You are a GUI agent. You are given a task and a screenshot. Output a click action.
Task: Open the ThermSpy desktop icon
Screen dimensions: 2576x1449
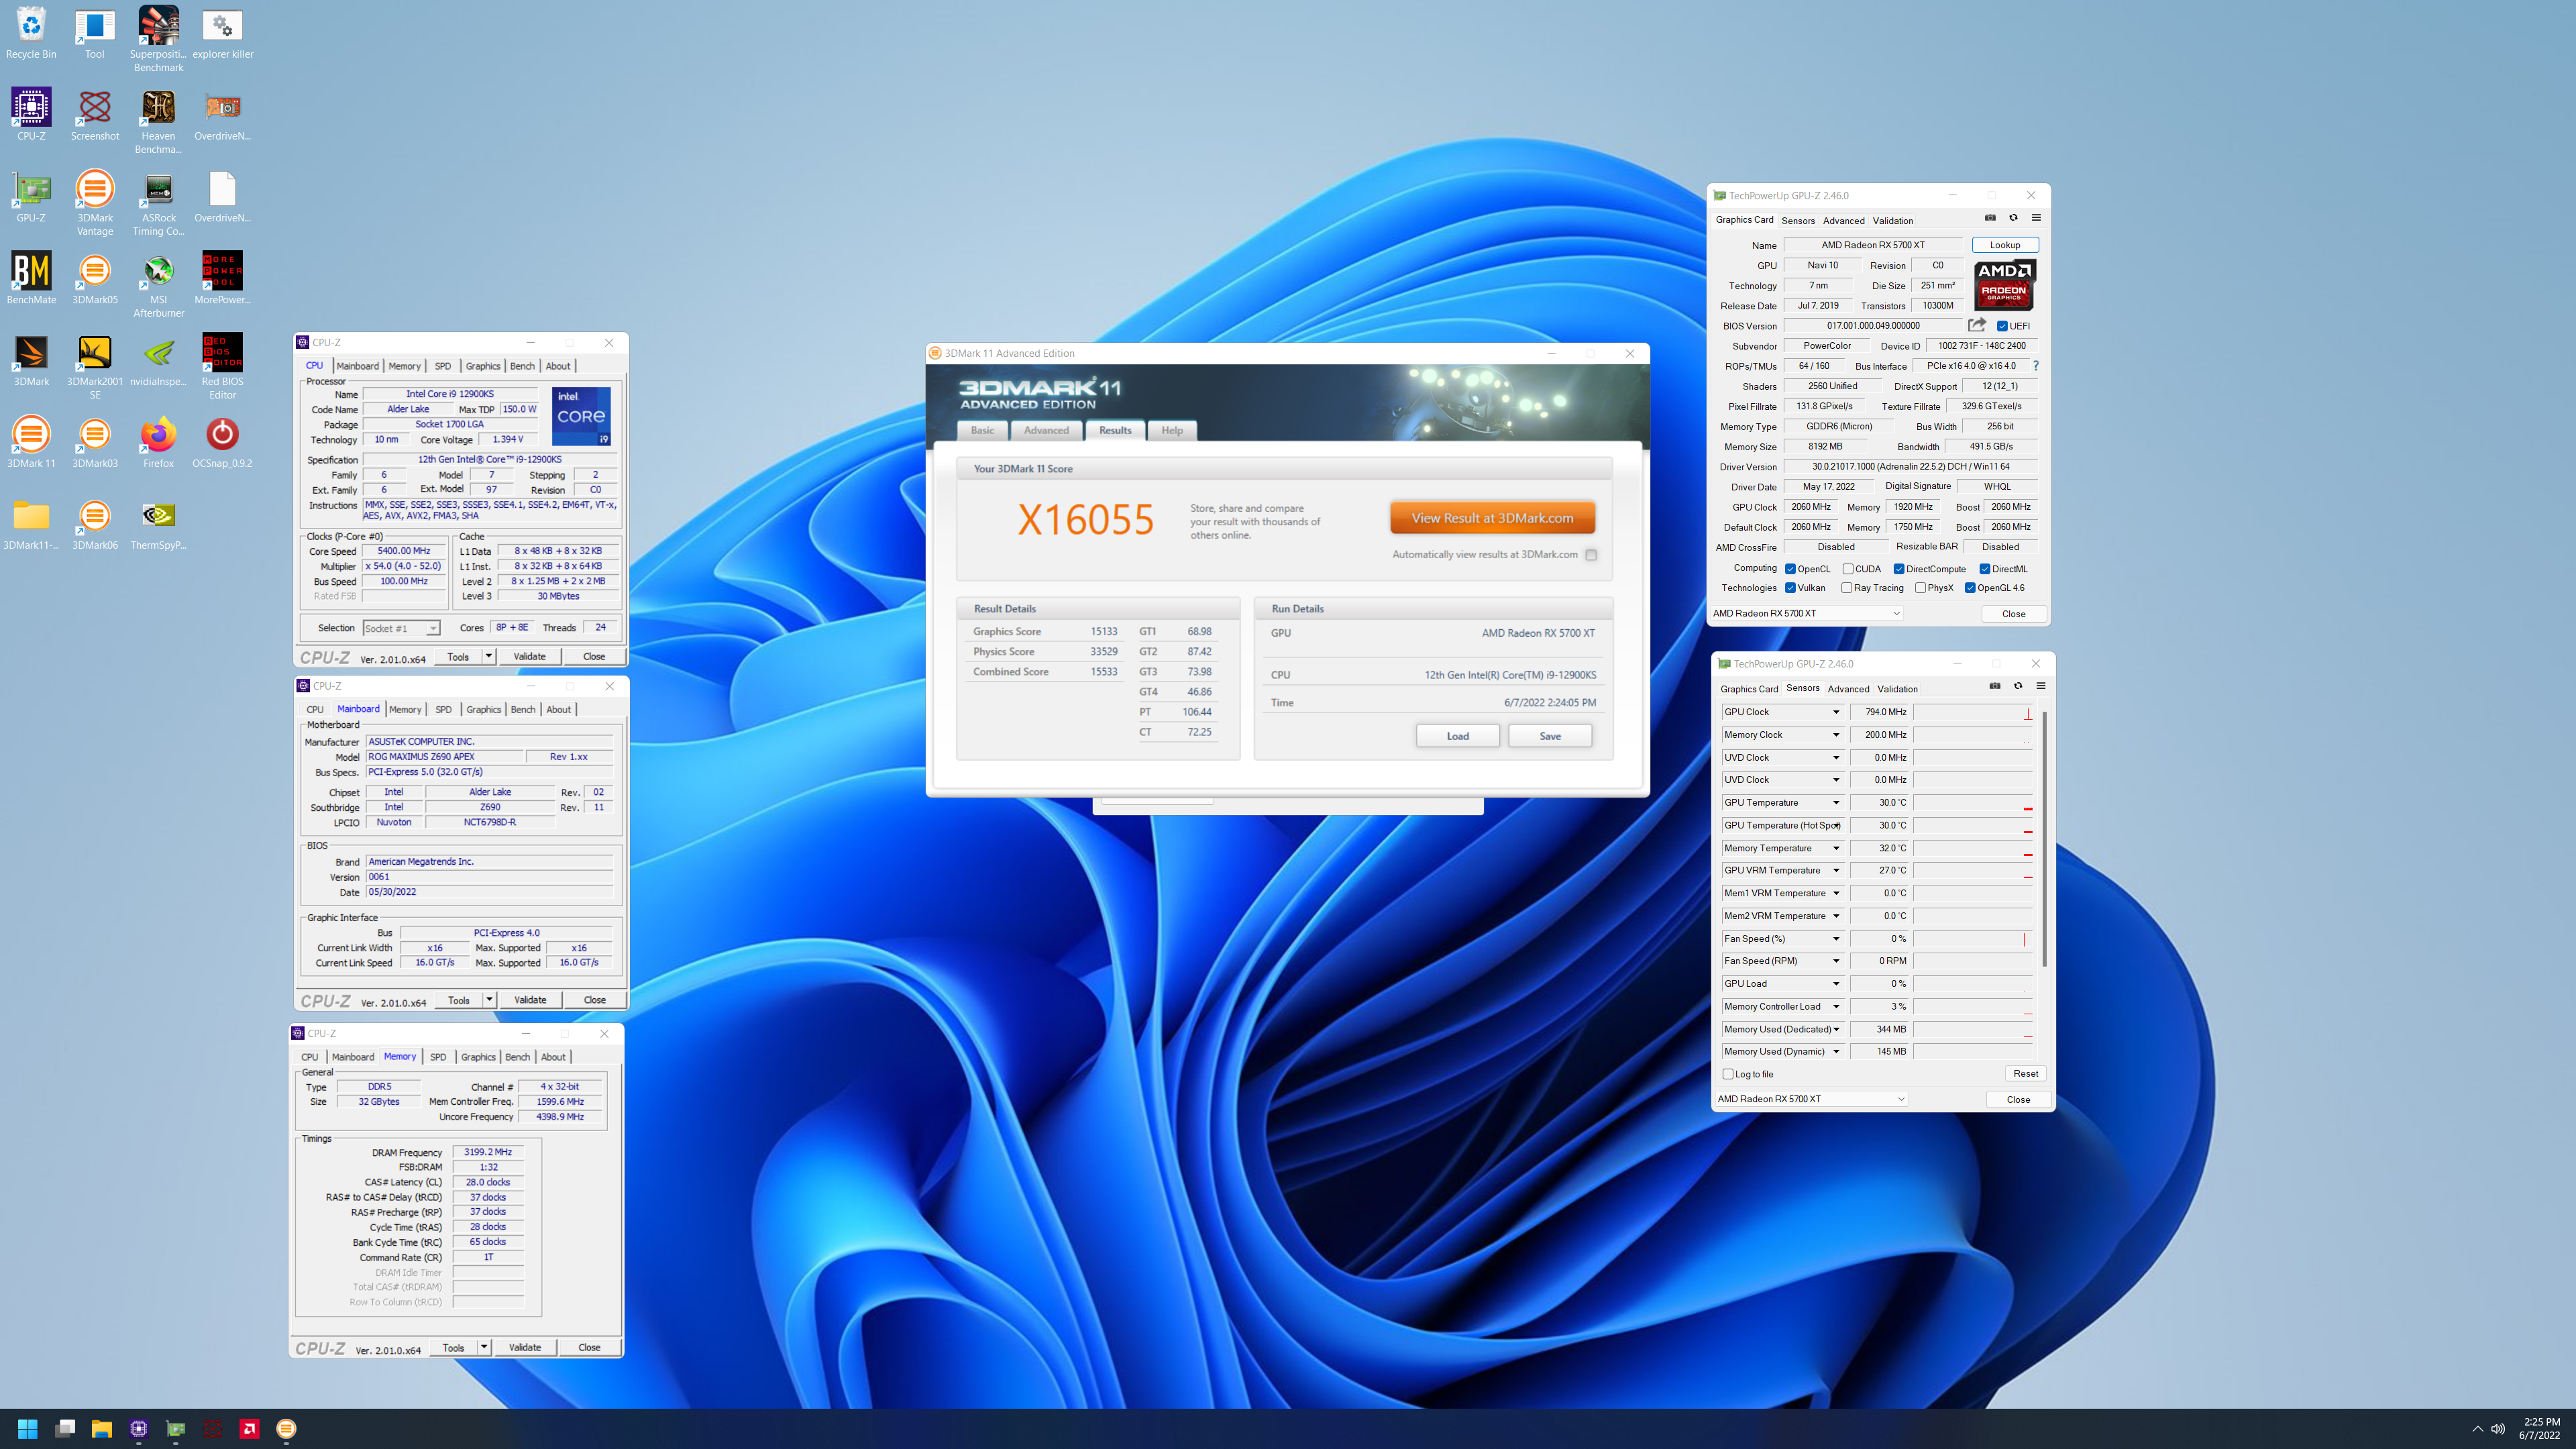coord(158,524)
